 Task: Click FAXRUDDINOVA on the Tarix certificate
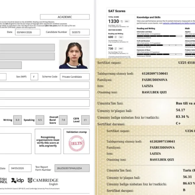(x=162, y=148)
